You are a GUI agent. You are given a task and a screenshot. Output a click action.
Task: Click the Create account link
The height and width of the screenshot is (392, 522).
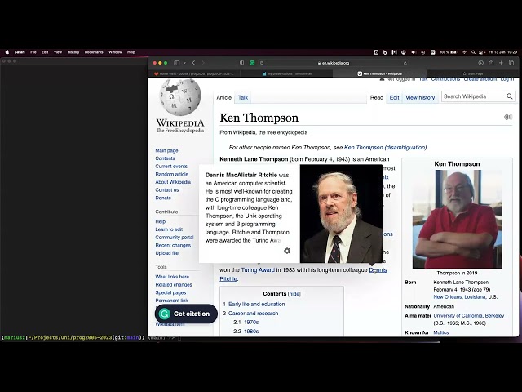[480, 79]
